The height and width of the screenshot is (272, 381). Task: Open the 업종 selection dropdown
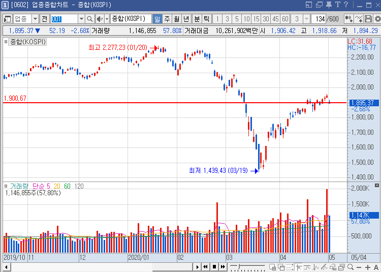point(36,19)
